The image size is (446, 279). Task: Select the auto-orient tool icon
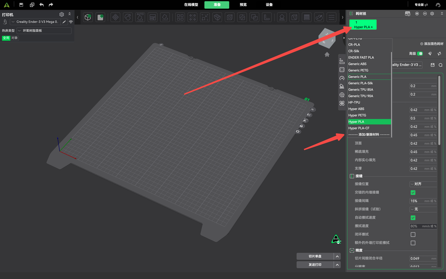tap(140, 17)
